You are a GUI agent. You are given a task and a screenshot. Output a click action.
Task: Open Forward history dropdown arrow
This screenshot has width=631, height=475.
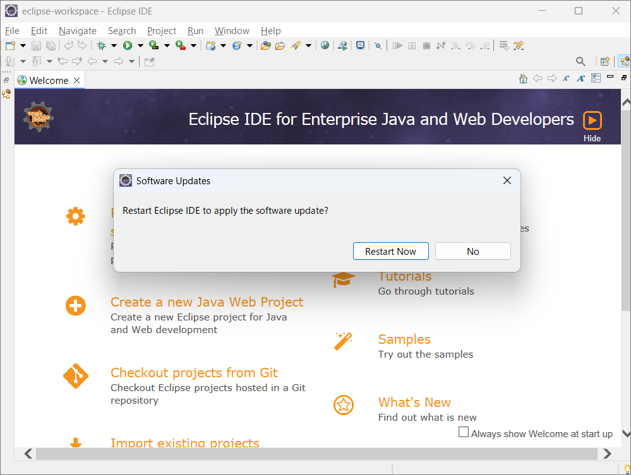click(x=131, y=61)
